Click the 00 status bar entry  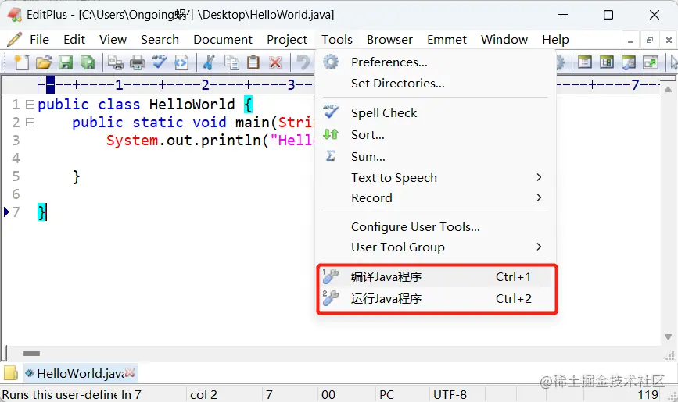click(328, 395)
